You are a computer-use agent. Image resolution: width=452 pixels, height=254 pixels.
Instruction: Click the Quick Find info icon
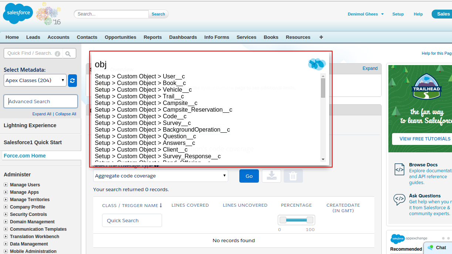tap(57, 54)
